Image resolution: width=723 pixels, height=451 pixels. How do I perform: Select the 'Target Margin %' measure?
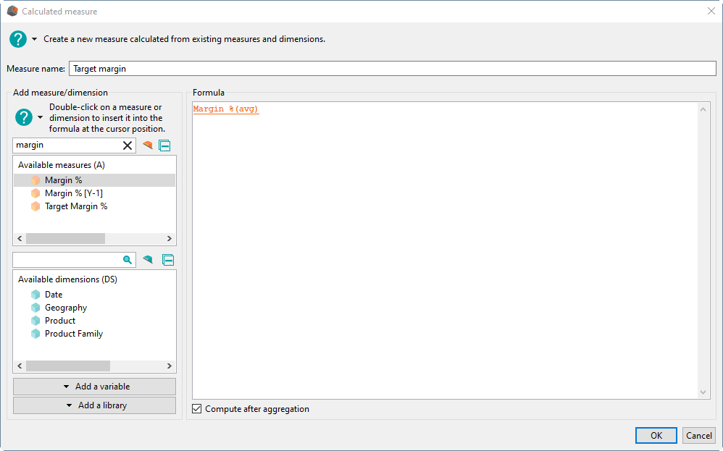tap(76, 206)
